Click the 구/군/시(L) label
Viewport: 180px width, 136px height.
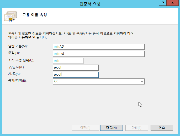[x=16, y=67]
